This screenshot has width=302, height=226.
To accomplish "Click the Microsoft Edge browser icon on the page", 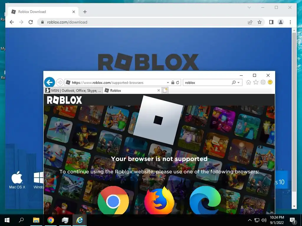I will tap(205, 200).
